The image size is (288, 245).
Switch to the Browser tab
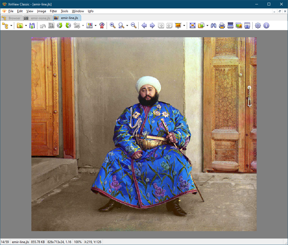pos(12,18)
